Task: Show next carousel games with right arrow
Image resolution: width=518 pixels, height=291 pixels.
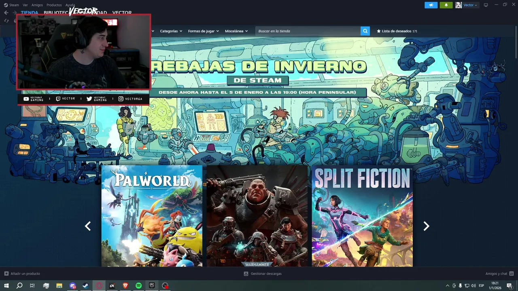Action: [x=426, y=226]
